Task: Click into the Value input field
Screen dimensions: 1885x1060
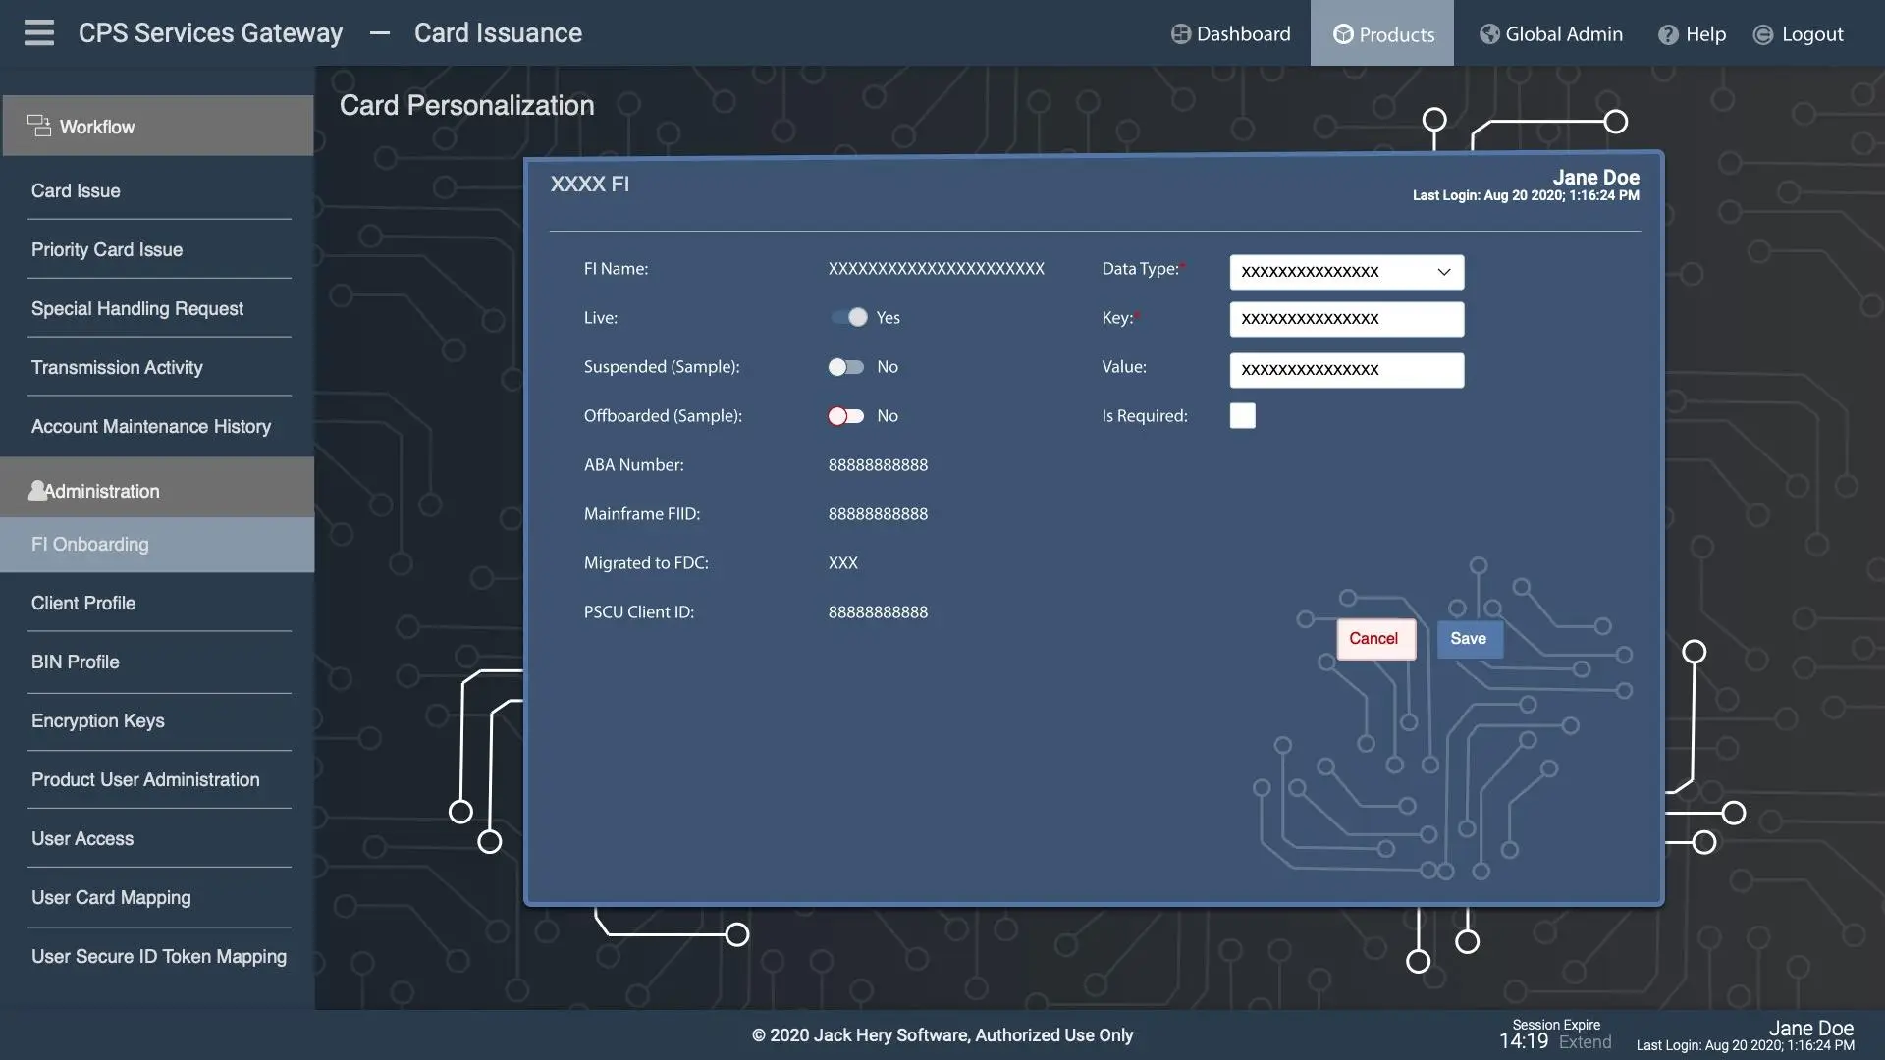Action: [x=1346, y=370]
